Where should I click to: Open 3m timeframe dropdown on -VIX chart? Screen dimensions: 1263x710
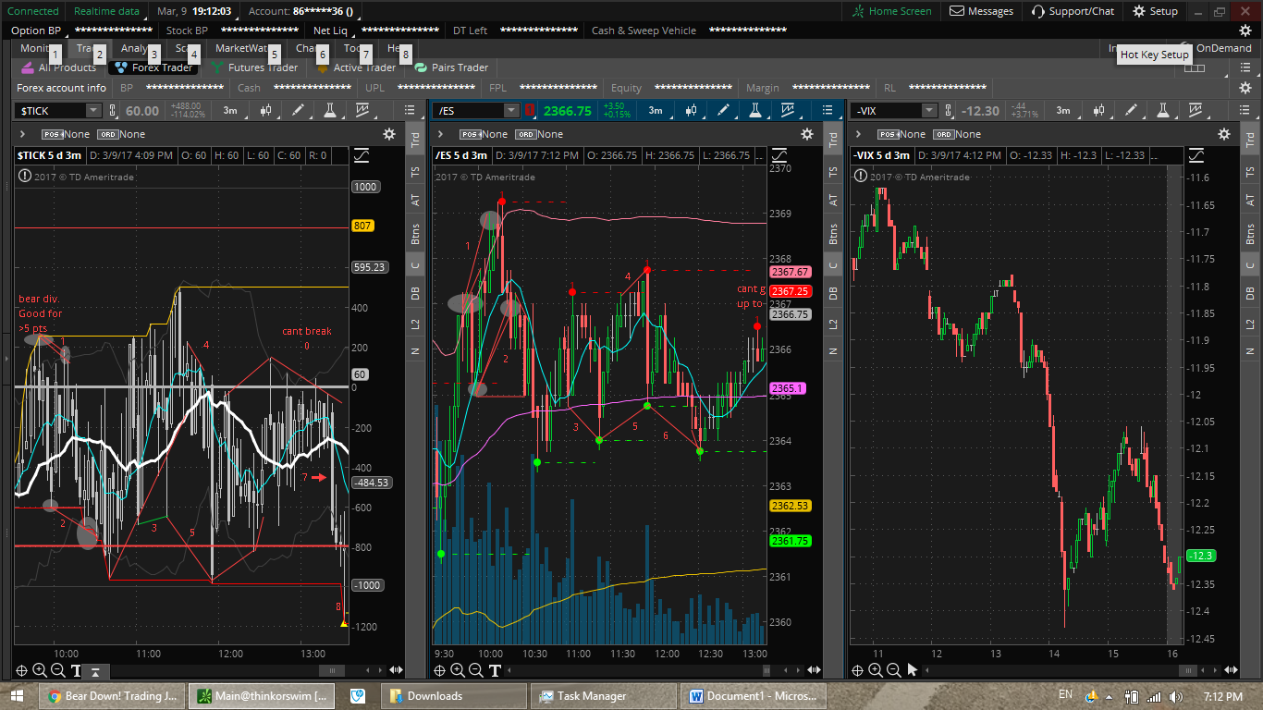tap(1063, 110)
